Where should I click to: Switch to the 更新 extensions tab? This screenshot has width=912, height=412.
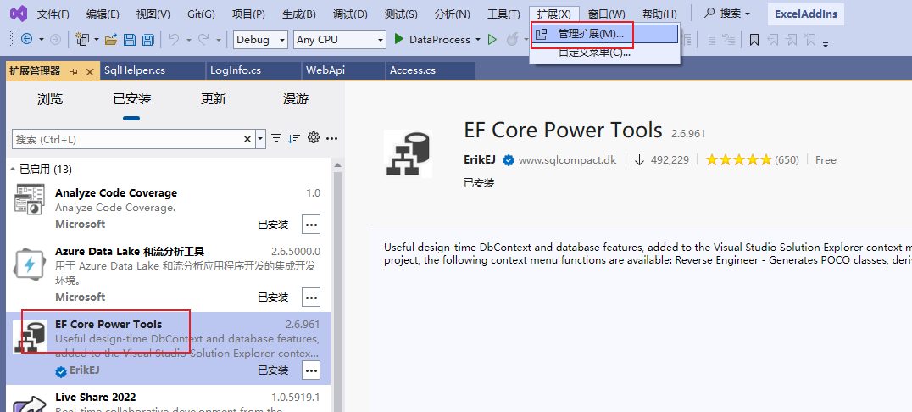[x=214, y=99]
